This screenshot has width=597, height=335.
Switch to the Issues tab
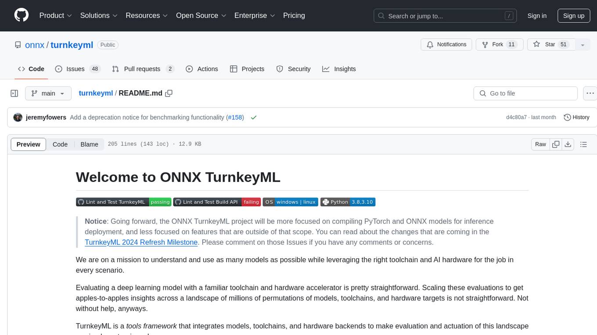point(78,69)
